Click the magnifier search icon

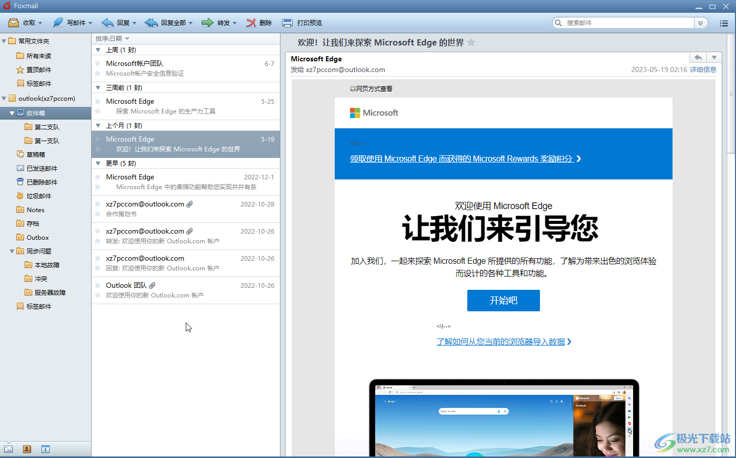point(558,22)
